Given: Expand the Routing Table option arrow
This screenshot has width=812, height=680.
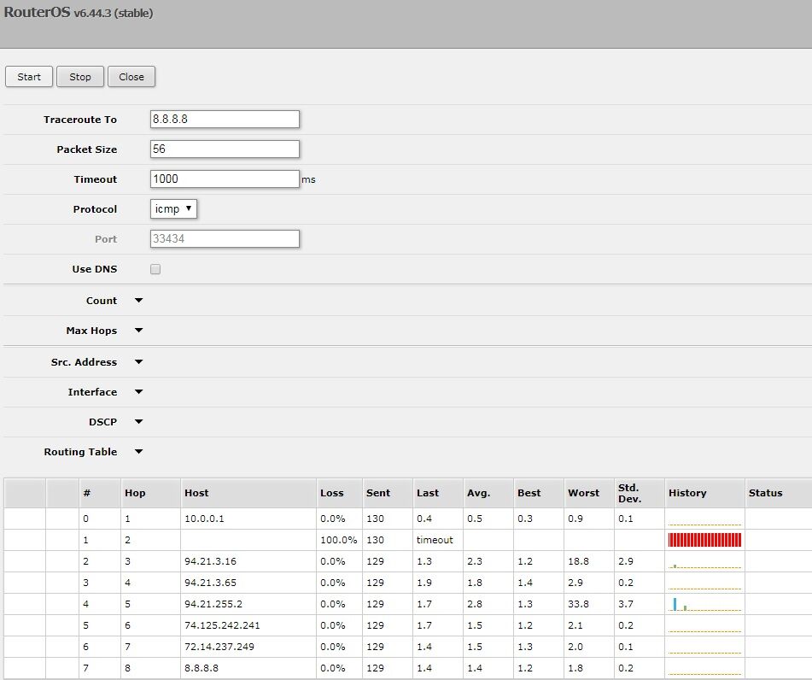Looking at the screenshot, I should (x=139, y=452).
